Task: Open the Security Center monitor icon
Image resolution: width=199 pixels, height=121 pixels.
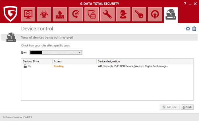Action: 28,14
